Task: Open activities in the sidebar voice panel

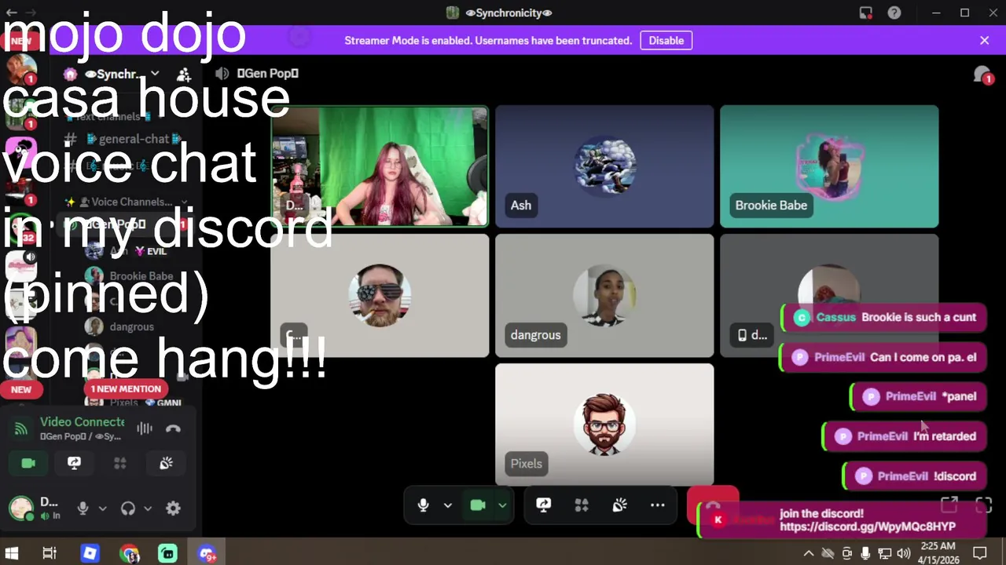Action: [119, 463]
